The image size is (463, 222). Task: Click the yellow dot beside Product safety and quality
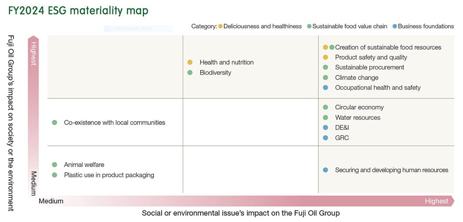click(x=326, y=57)
